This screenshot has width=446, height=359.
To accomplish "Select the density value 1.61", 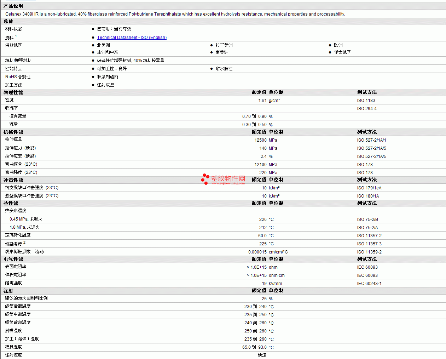I will coord(262,101).
